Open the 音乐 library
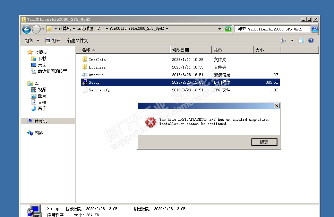This screenshot has width=334, height=217. coord(42,108)
